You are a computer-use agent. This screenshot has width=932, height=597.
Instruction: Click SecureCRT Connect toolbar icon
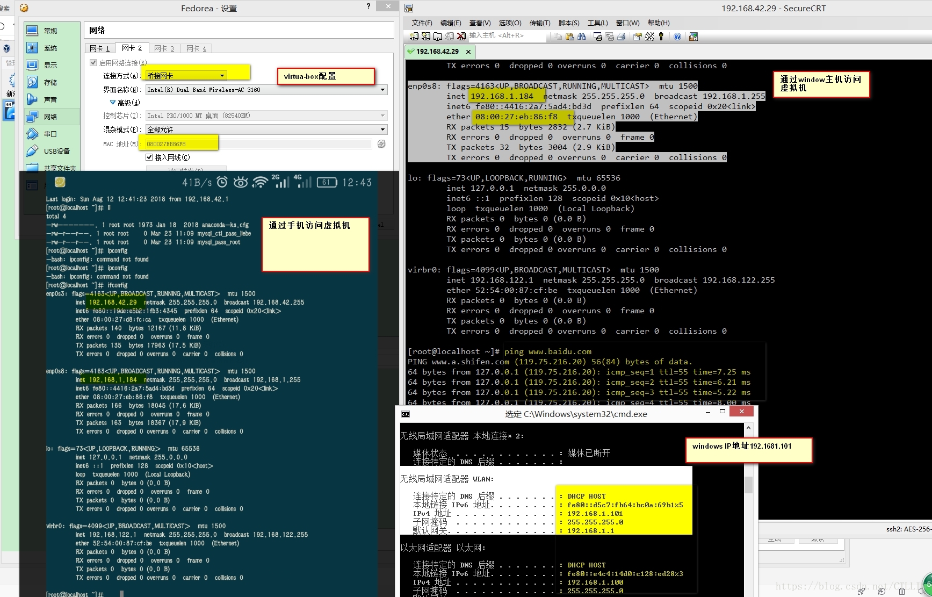tap(414, 37)
